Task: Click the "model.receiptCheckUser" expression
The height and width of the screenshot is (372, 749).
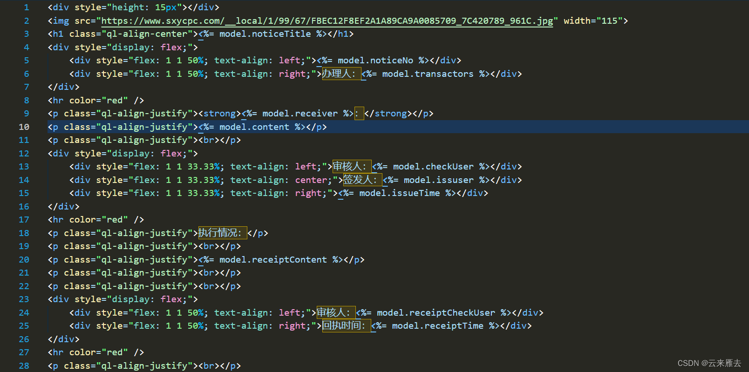Action: (436, 313)
